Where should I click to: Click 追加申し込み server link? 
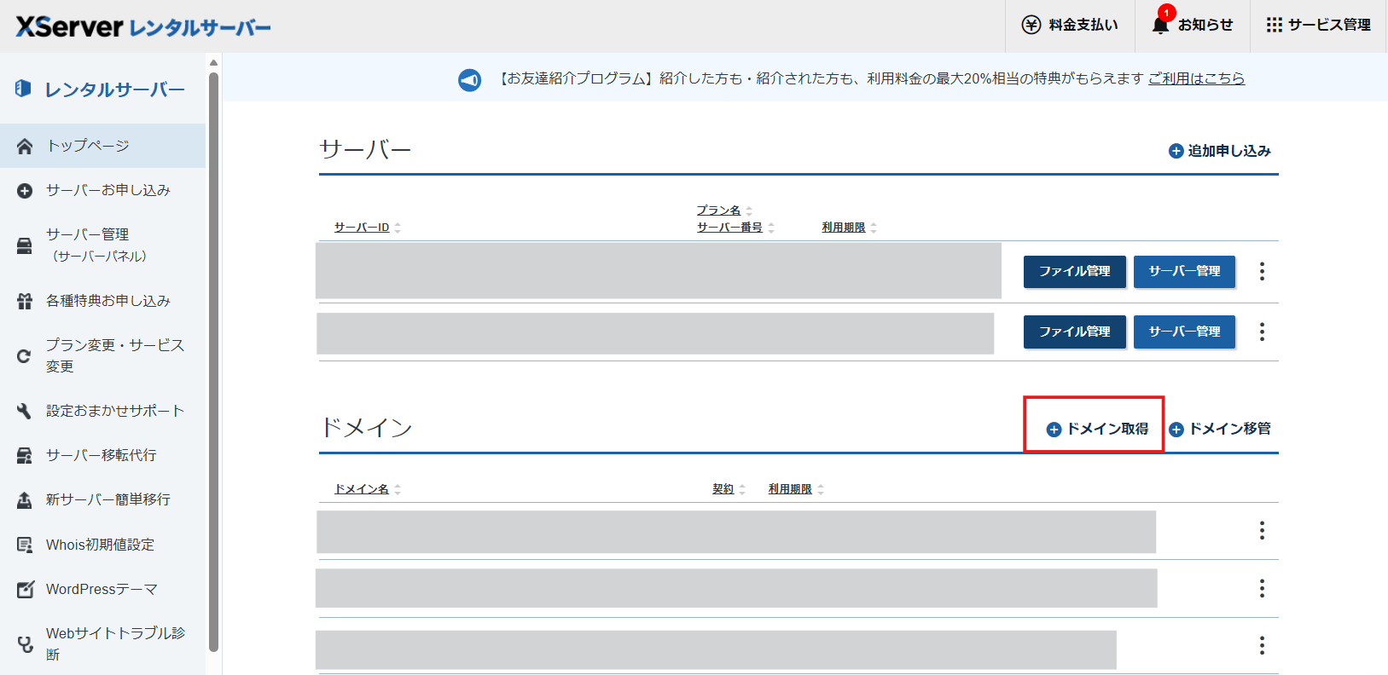(x=1229, y=151)
